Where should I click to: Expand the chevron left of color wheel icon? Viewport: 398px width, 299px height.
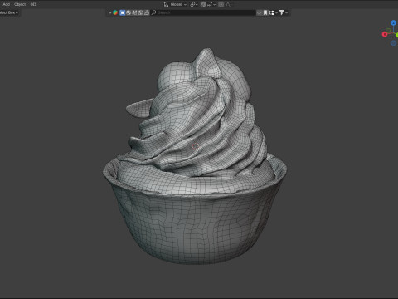(x=110, y=12)
